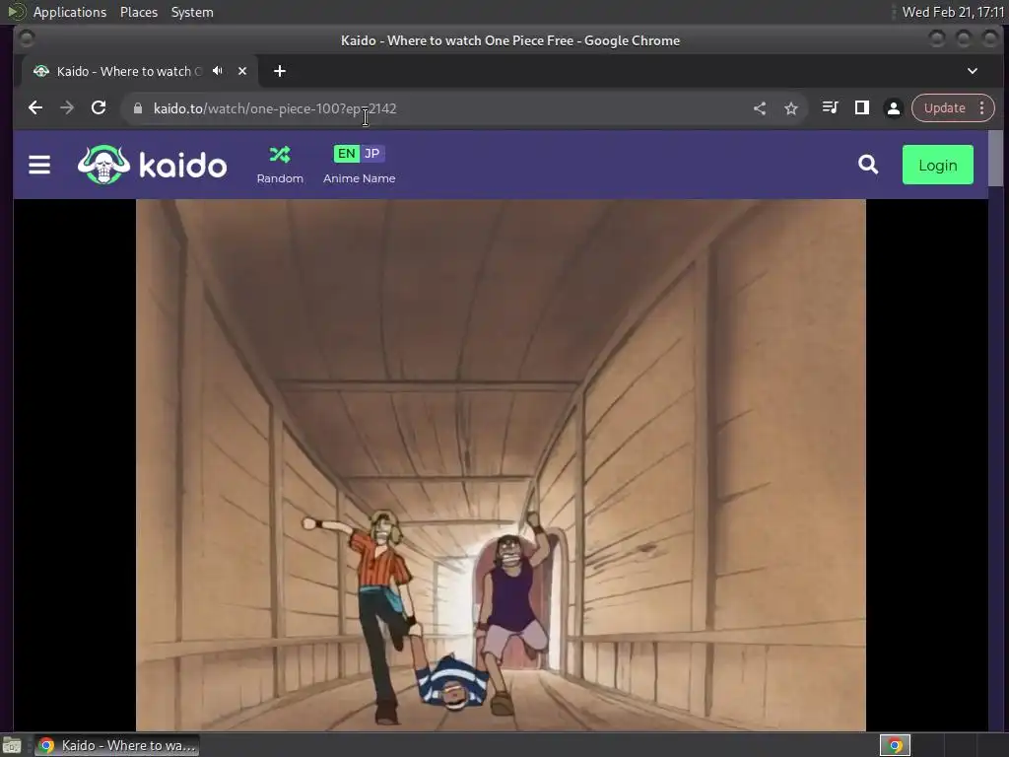Bookmark this tab with the star icon
Viewport: 1009px width, 757px height.
click(791, 108)
